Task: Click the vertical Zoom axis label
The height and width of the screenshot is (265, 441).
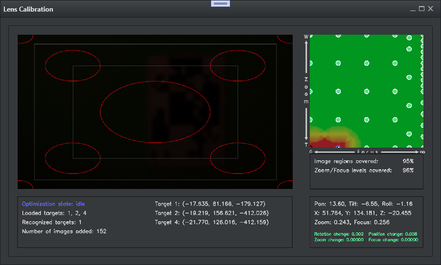Action: [306, 92]
